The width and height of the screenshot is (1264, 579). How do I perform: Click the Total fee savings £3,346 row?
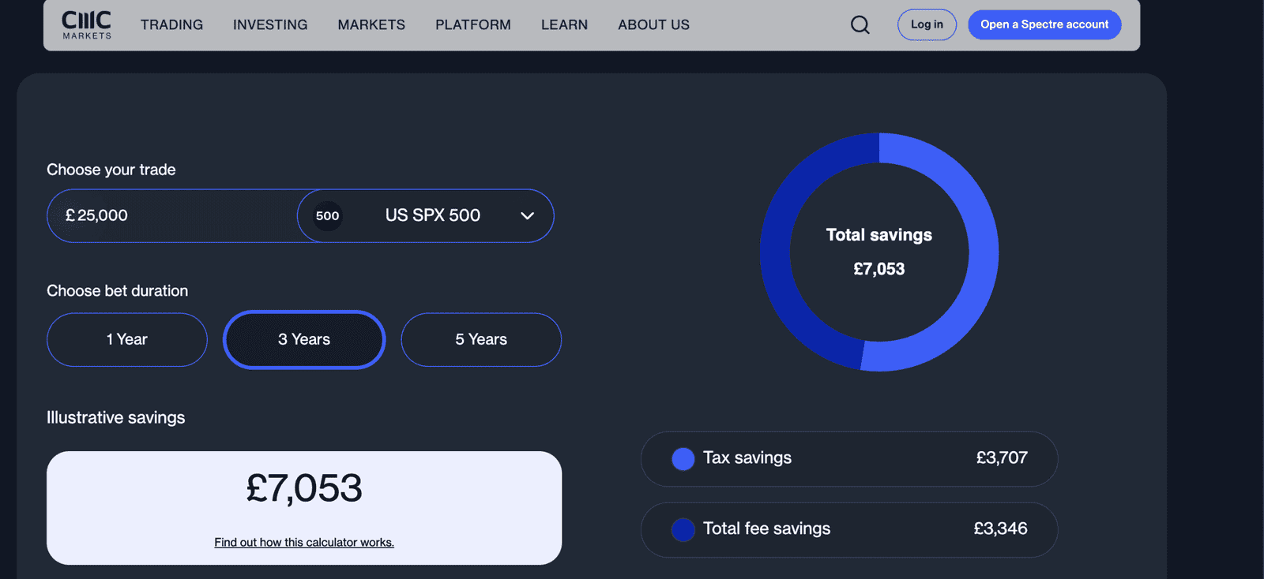(x=849, y=529)
